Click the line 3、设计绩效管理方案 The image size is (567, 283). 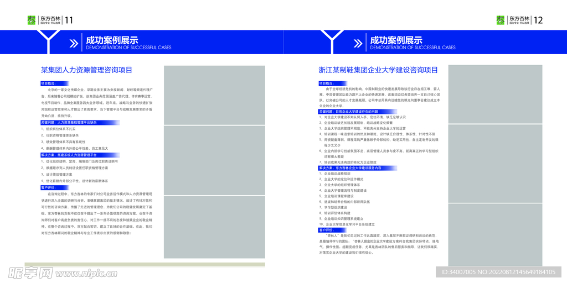(56, 175)
